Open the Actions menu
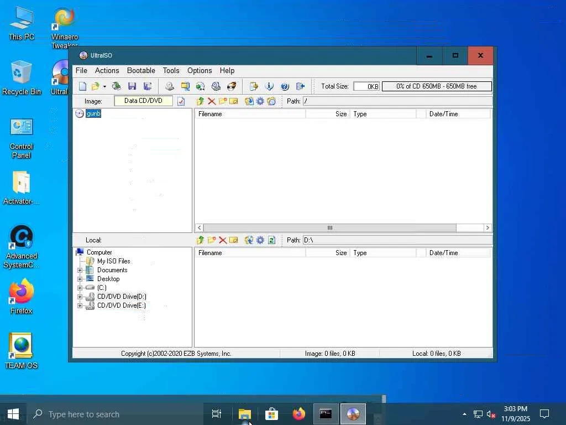566x425 pixels. point(107,70)
